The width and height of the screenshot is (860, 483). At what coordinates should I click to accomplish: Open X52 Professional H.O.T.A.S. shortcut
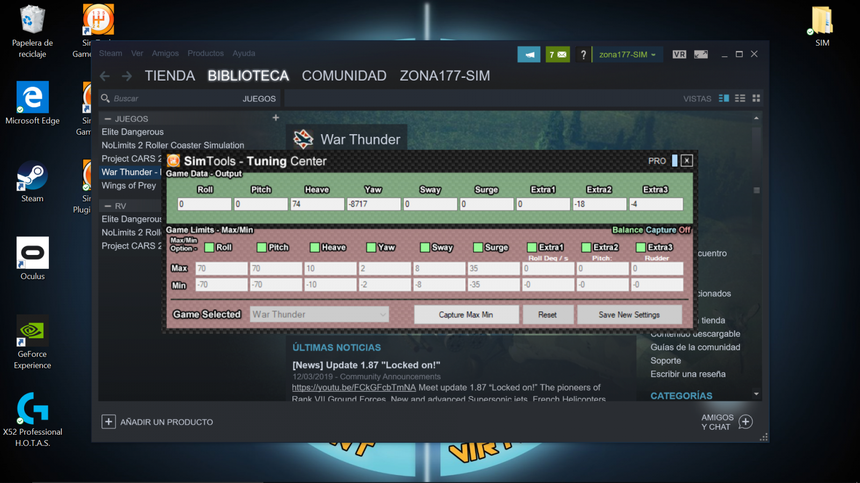tap(32, 420)
